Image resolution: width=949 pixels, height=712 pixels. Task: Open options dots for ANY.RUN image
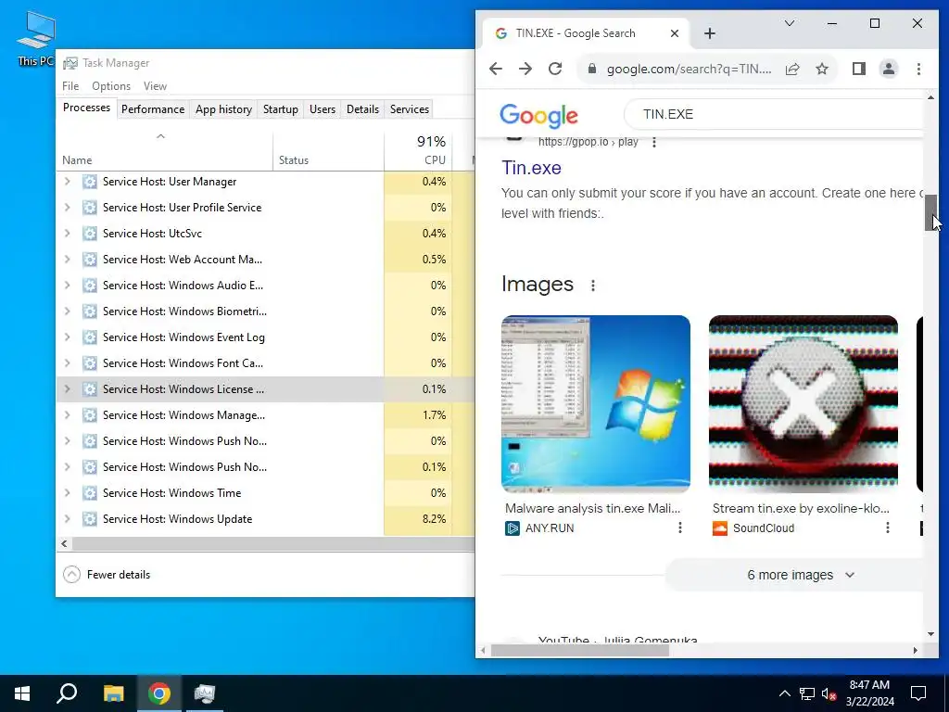679,528
